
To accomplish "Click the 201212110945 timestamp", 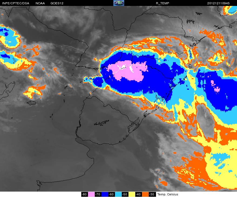I will click(x=218, y=3).
